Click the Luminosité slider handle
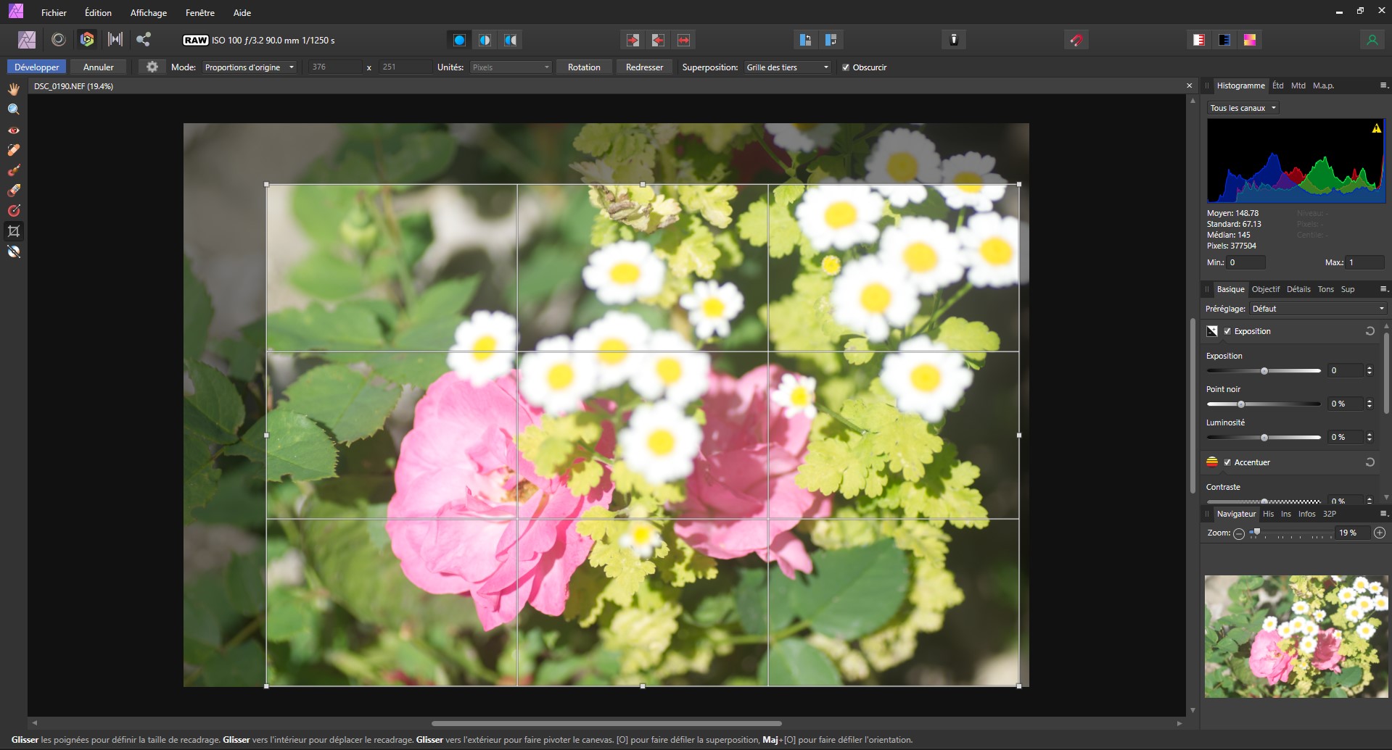 click(x=1264, y=438)
